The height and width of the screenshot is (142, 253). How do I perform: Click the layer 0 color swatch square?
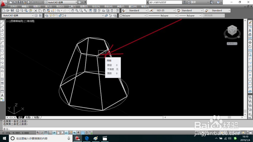(63, 16)
